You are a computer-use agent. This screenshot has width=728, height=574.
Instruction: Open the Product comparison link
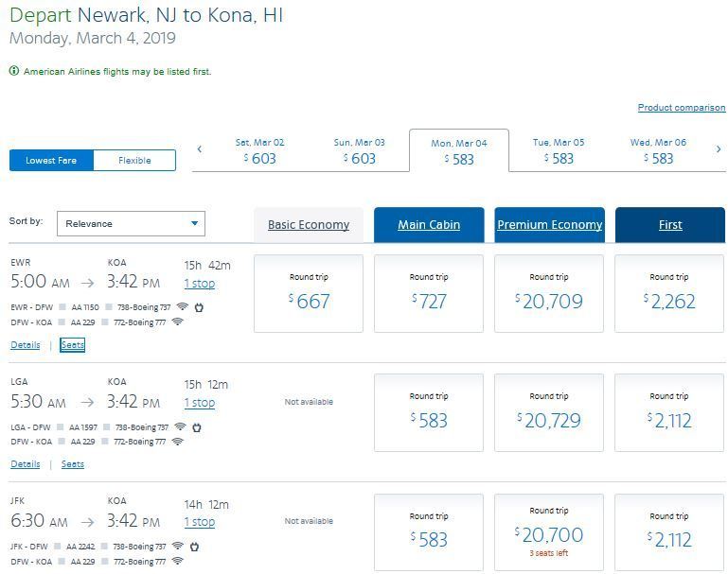[x=681, y=108]
